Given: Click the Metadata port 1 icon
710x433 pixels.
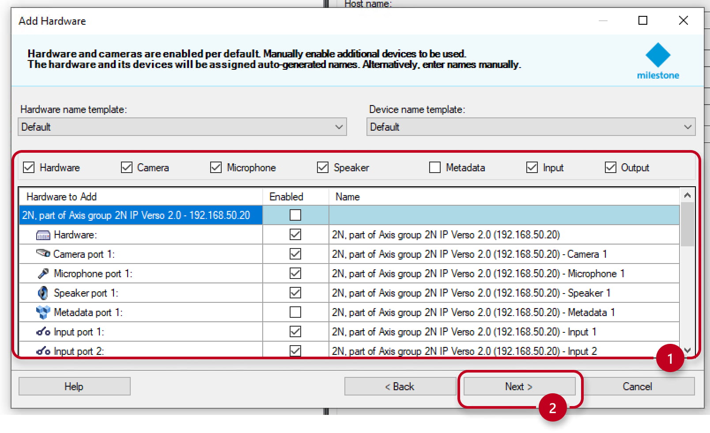Looking at the screenshot, I should click(43, 312).
